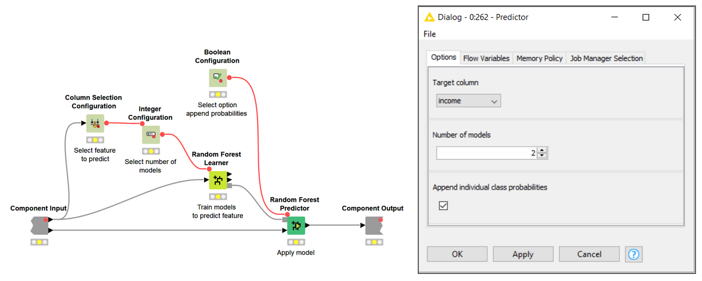Click status lights under Component Output node
Viewport: 702px width, 281px height.
[x=373, y=242]
